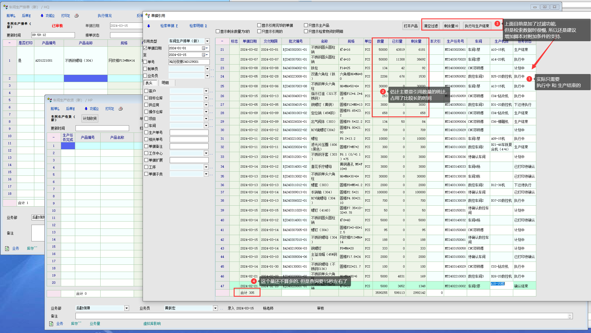Uncheck the 单据日期 checkbox
Screen dimensions: 591x333
146,48
